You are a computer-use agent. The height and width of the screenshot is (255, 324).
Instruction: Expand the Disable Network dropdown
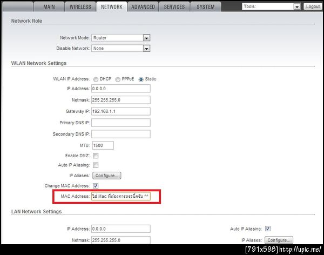pyautogui.click(x=120, y=49)
